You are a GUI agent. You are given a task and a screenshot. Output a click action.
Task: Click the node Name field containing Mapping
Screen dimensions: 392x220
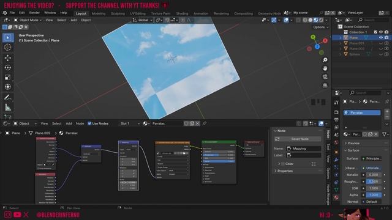(x=304, y=148)
